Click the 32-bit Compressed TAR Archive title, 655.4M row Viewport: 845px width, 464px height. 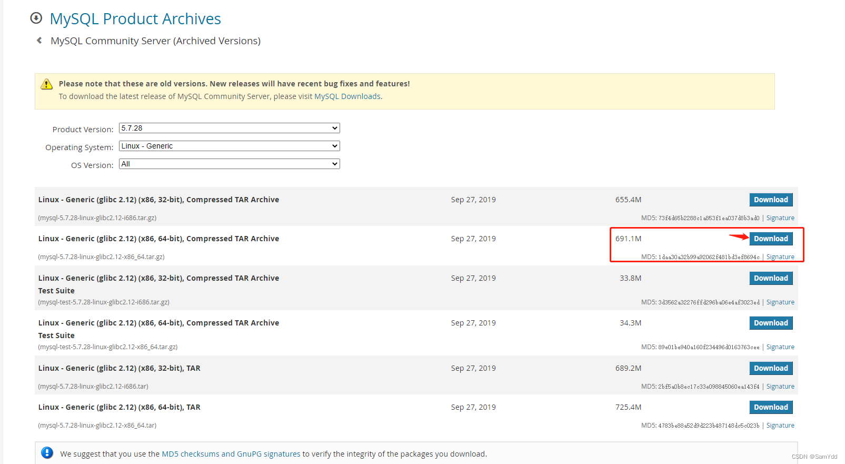[158, 200]
